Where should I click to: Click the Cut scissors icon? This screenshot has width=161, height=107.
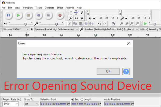[70, 24]
